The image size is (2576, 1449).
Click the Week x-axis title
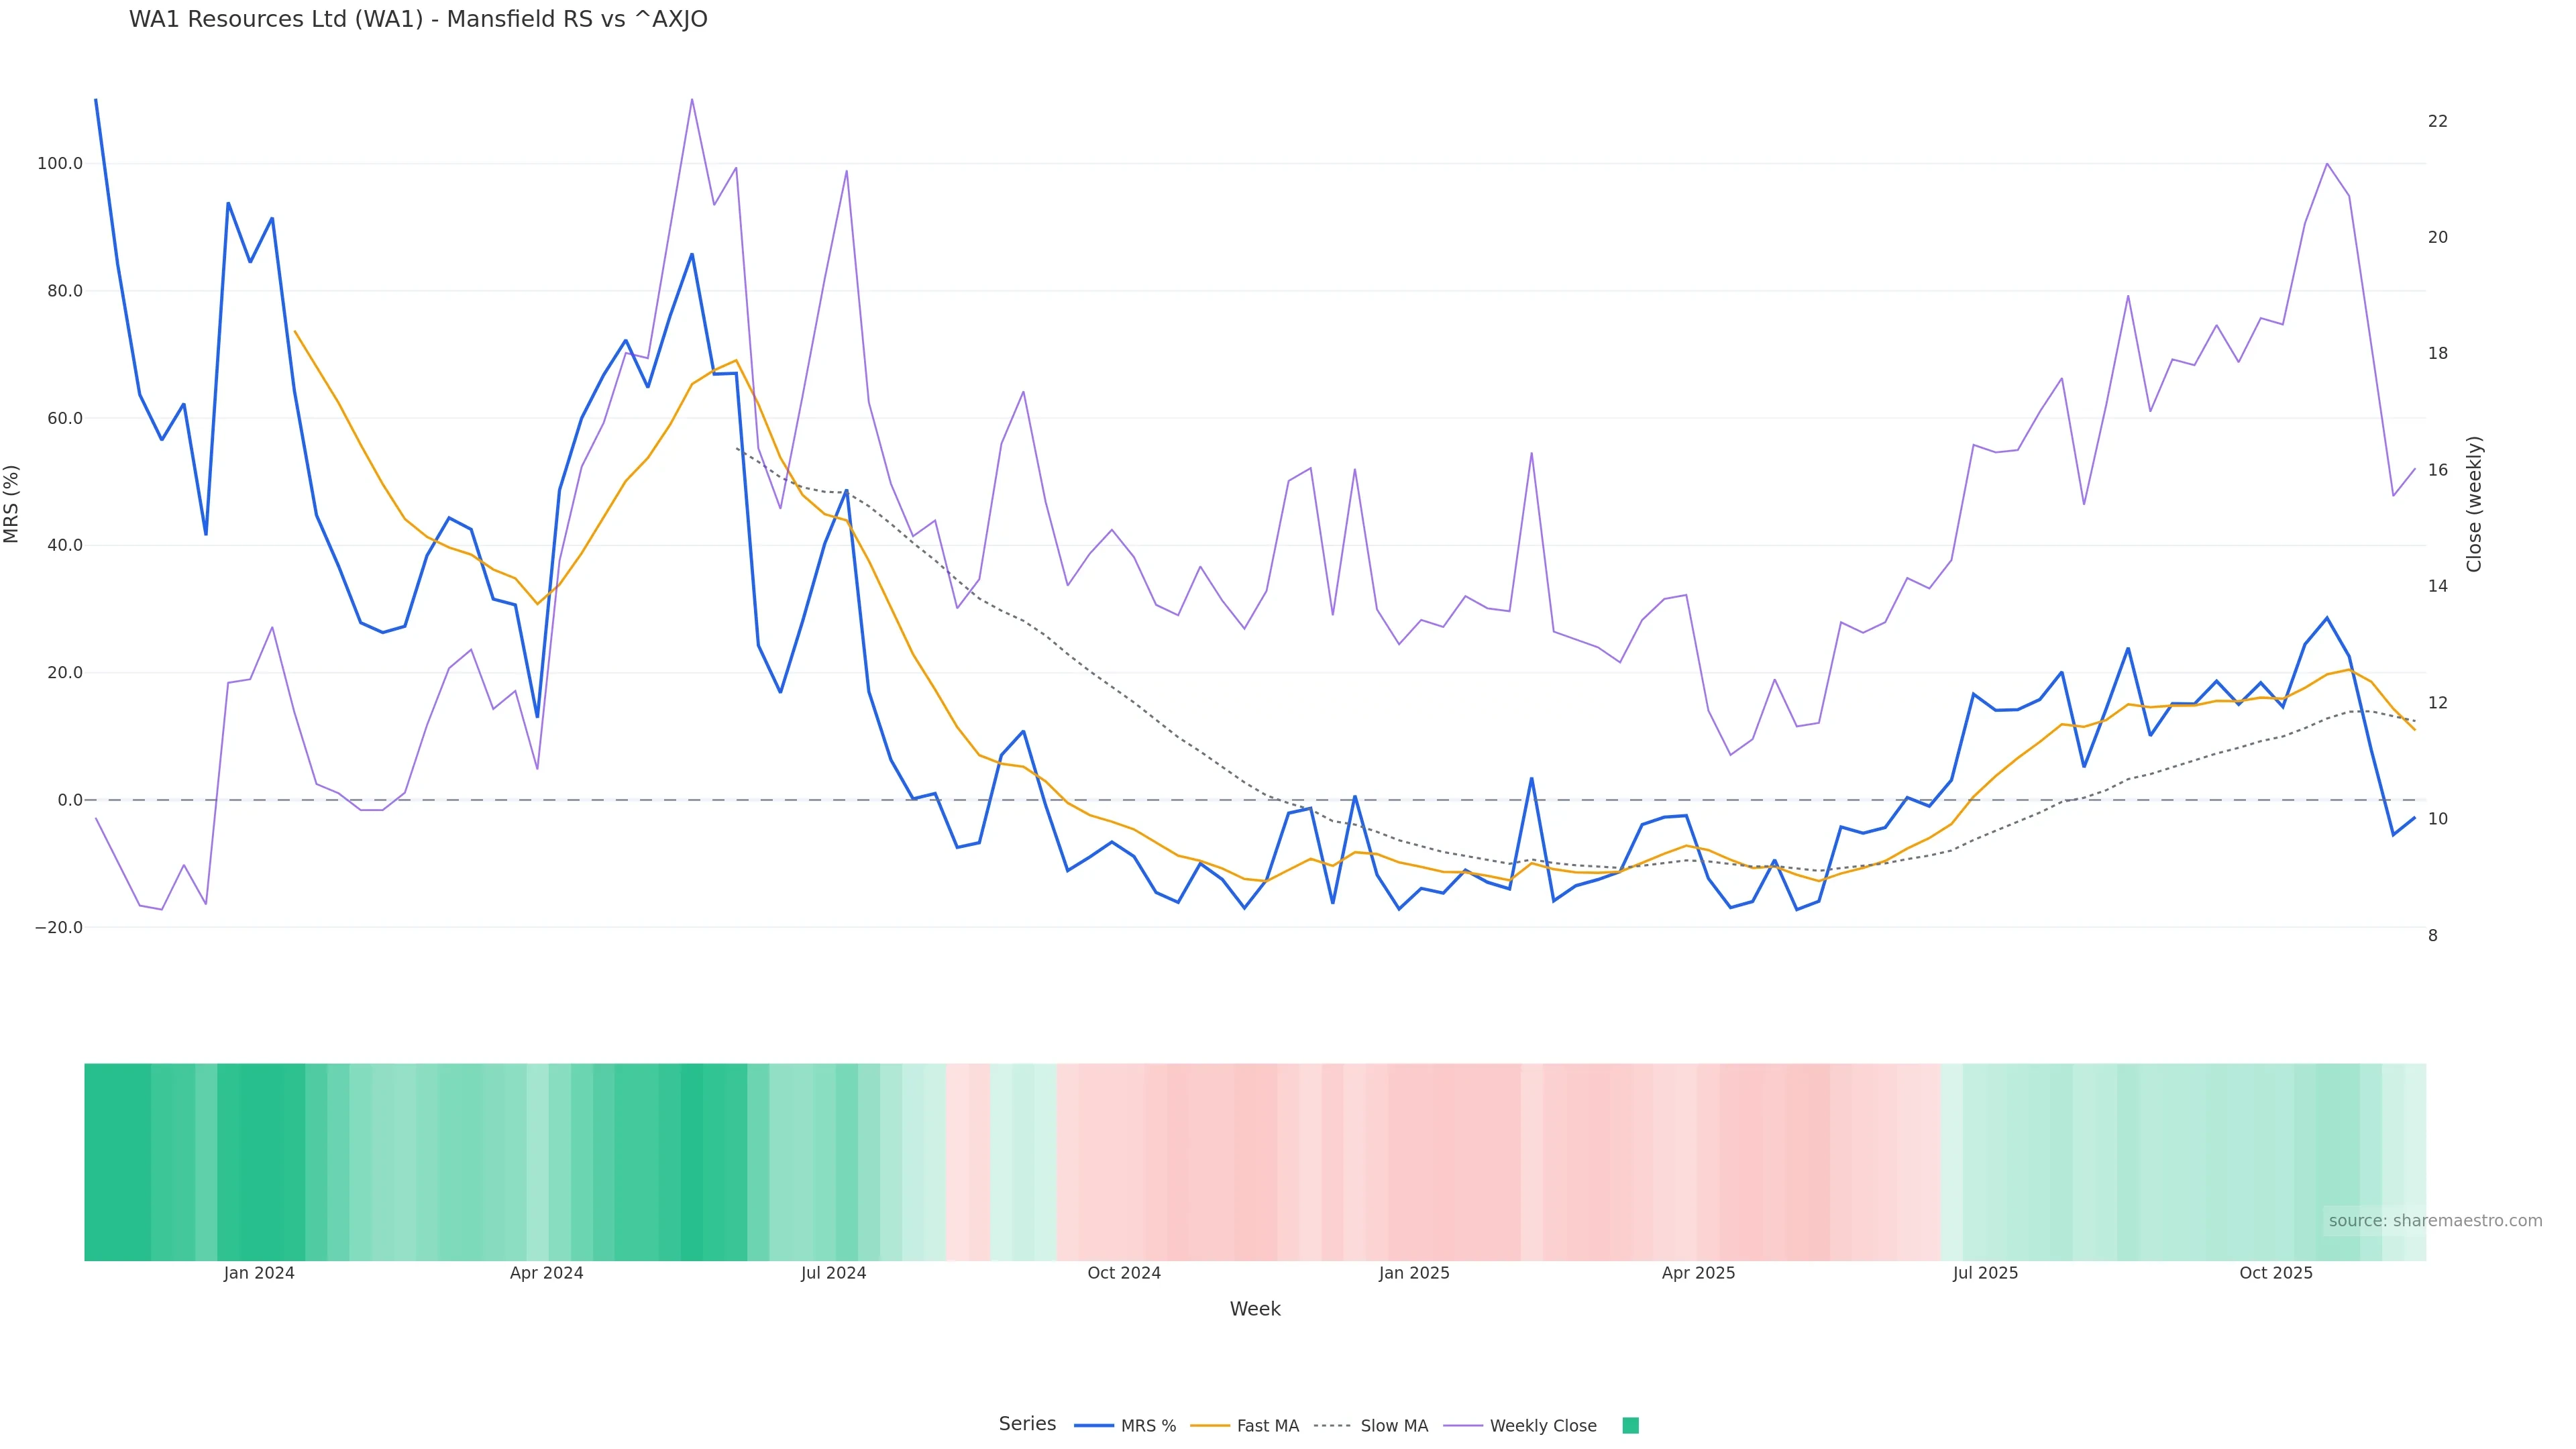point(1255,1309)
